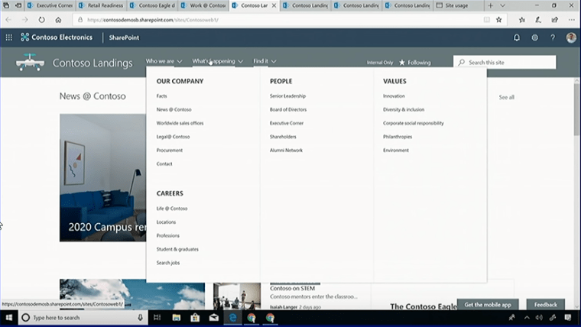Click the notifications bell icon
The image size is (581, 327).
click(516, 37)
